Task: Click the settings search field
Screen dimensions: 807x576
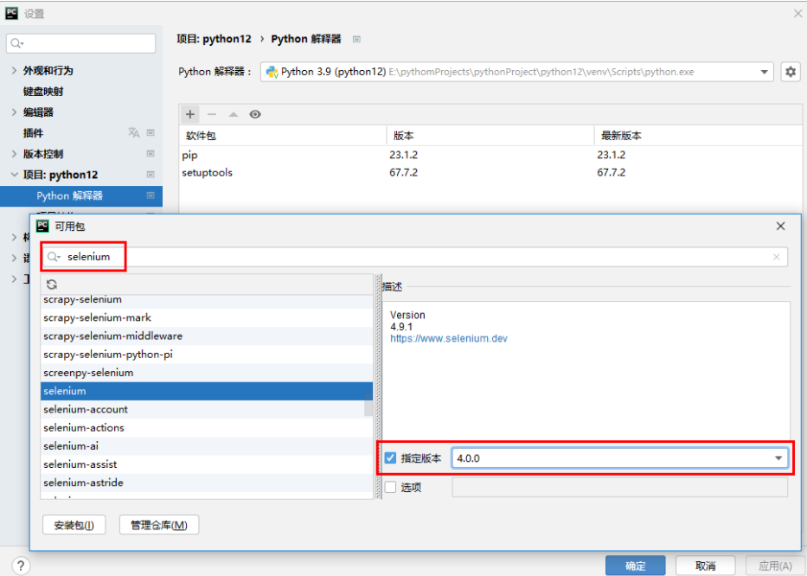Action: (80, 43)
